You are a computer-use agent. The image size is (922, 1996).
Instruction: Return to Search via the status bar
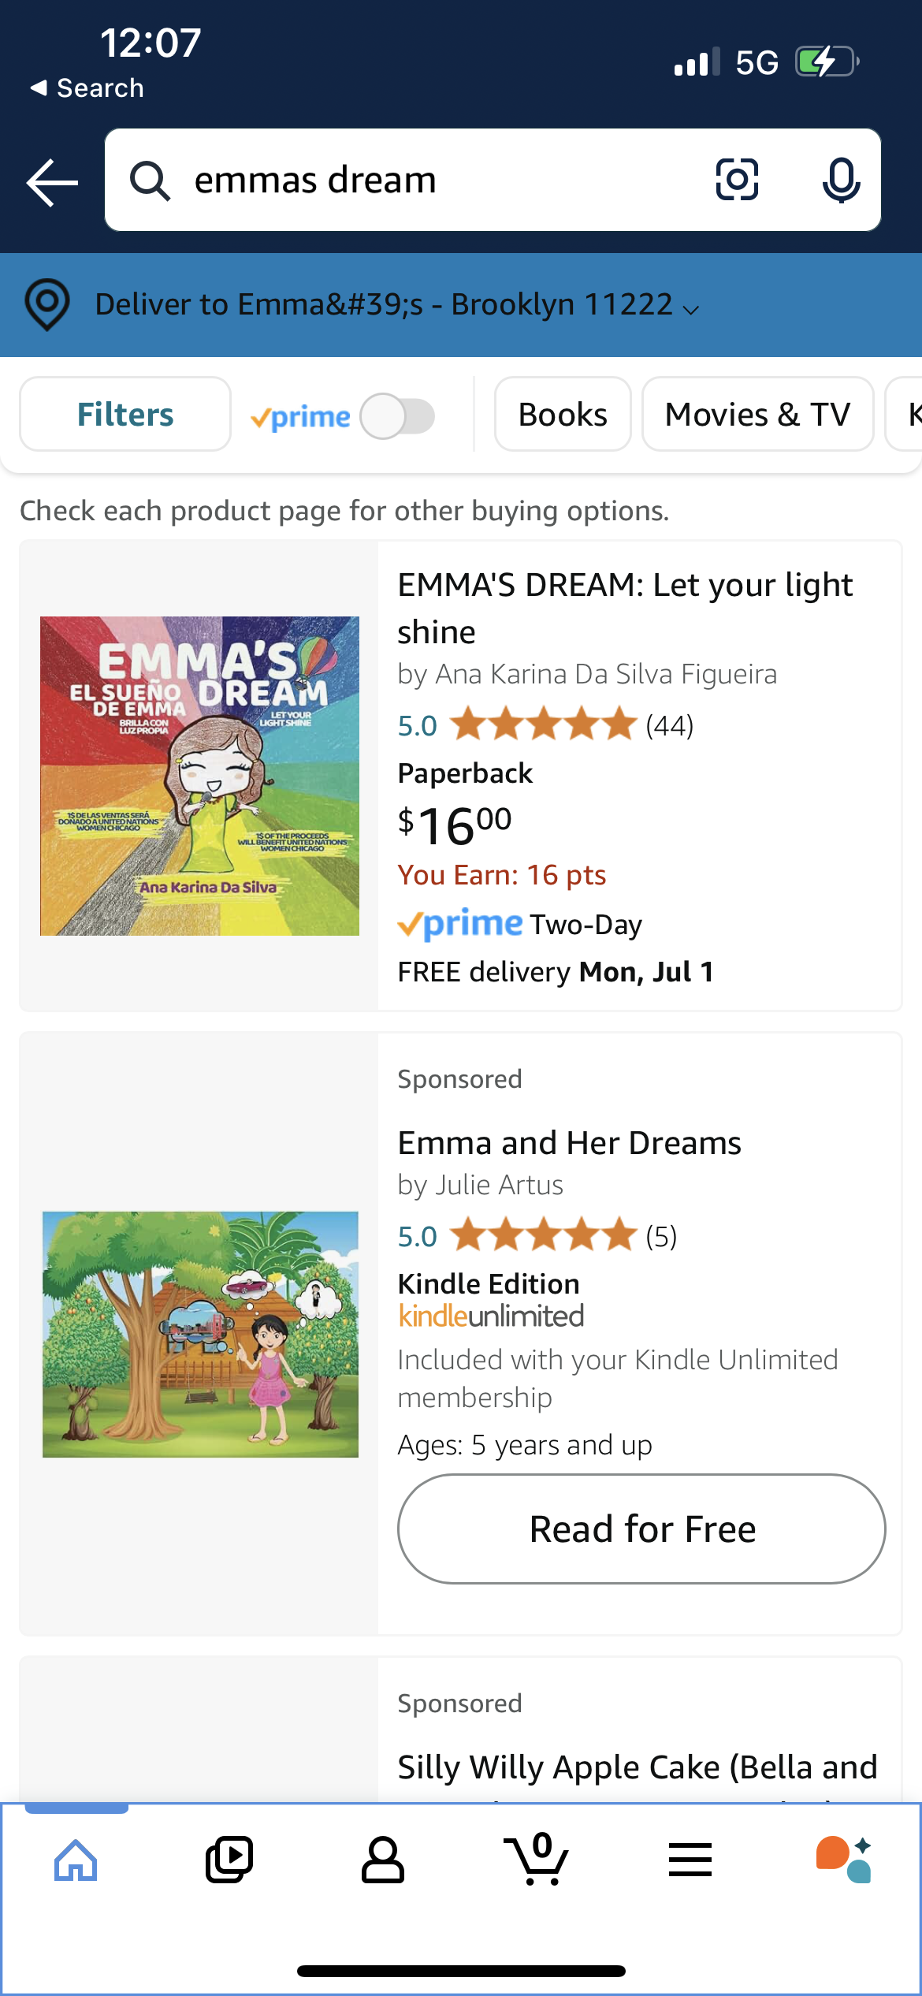coord(87,88)
